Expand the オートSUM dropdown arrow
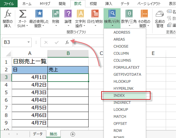Screen dimensions: 176x138 click(27, 26)
